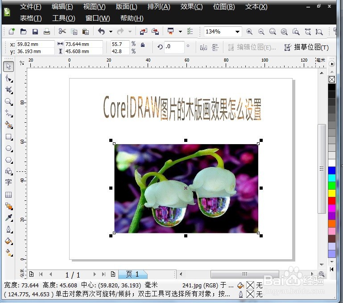
Task: Pick the Ellipse tool
Action: (x=8, y=149)
